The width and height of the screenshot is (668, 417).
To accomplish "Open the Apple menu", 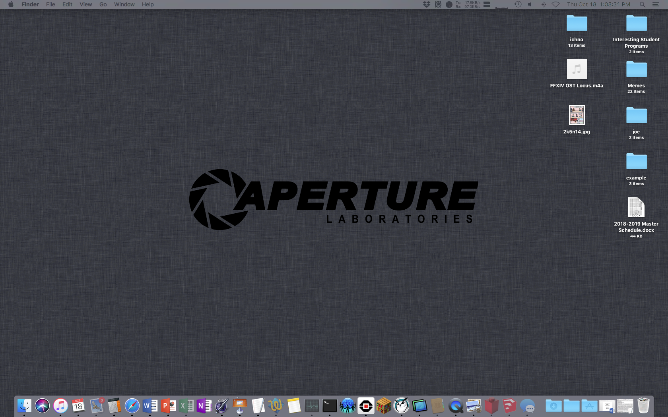I will (11, 4).
